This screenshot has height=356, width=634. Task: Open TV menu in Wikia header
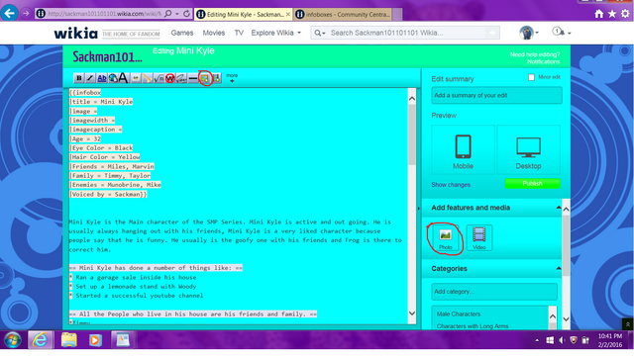pyautogui.click(x=239, y=33)
